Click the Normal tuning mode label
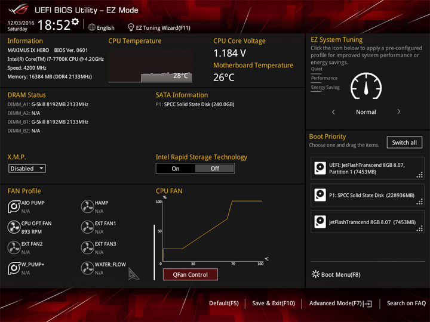This screenshot has width=430, height=322. [x=366, y=112]
